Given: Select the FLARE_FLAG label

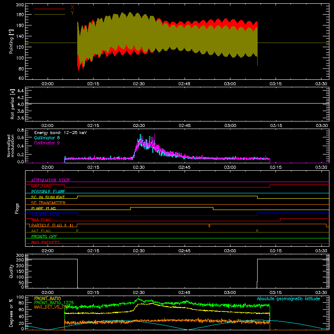Looking at the screenshot, I should (x=43, y=208).
